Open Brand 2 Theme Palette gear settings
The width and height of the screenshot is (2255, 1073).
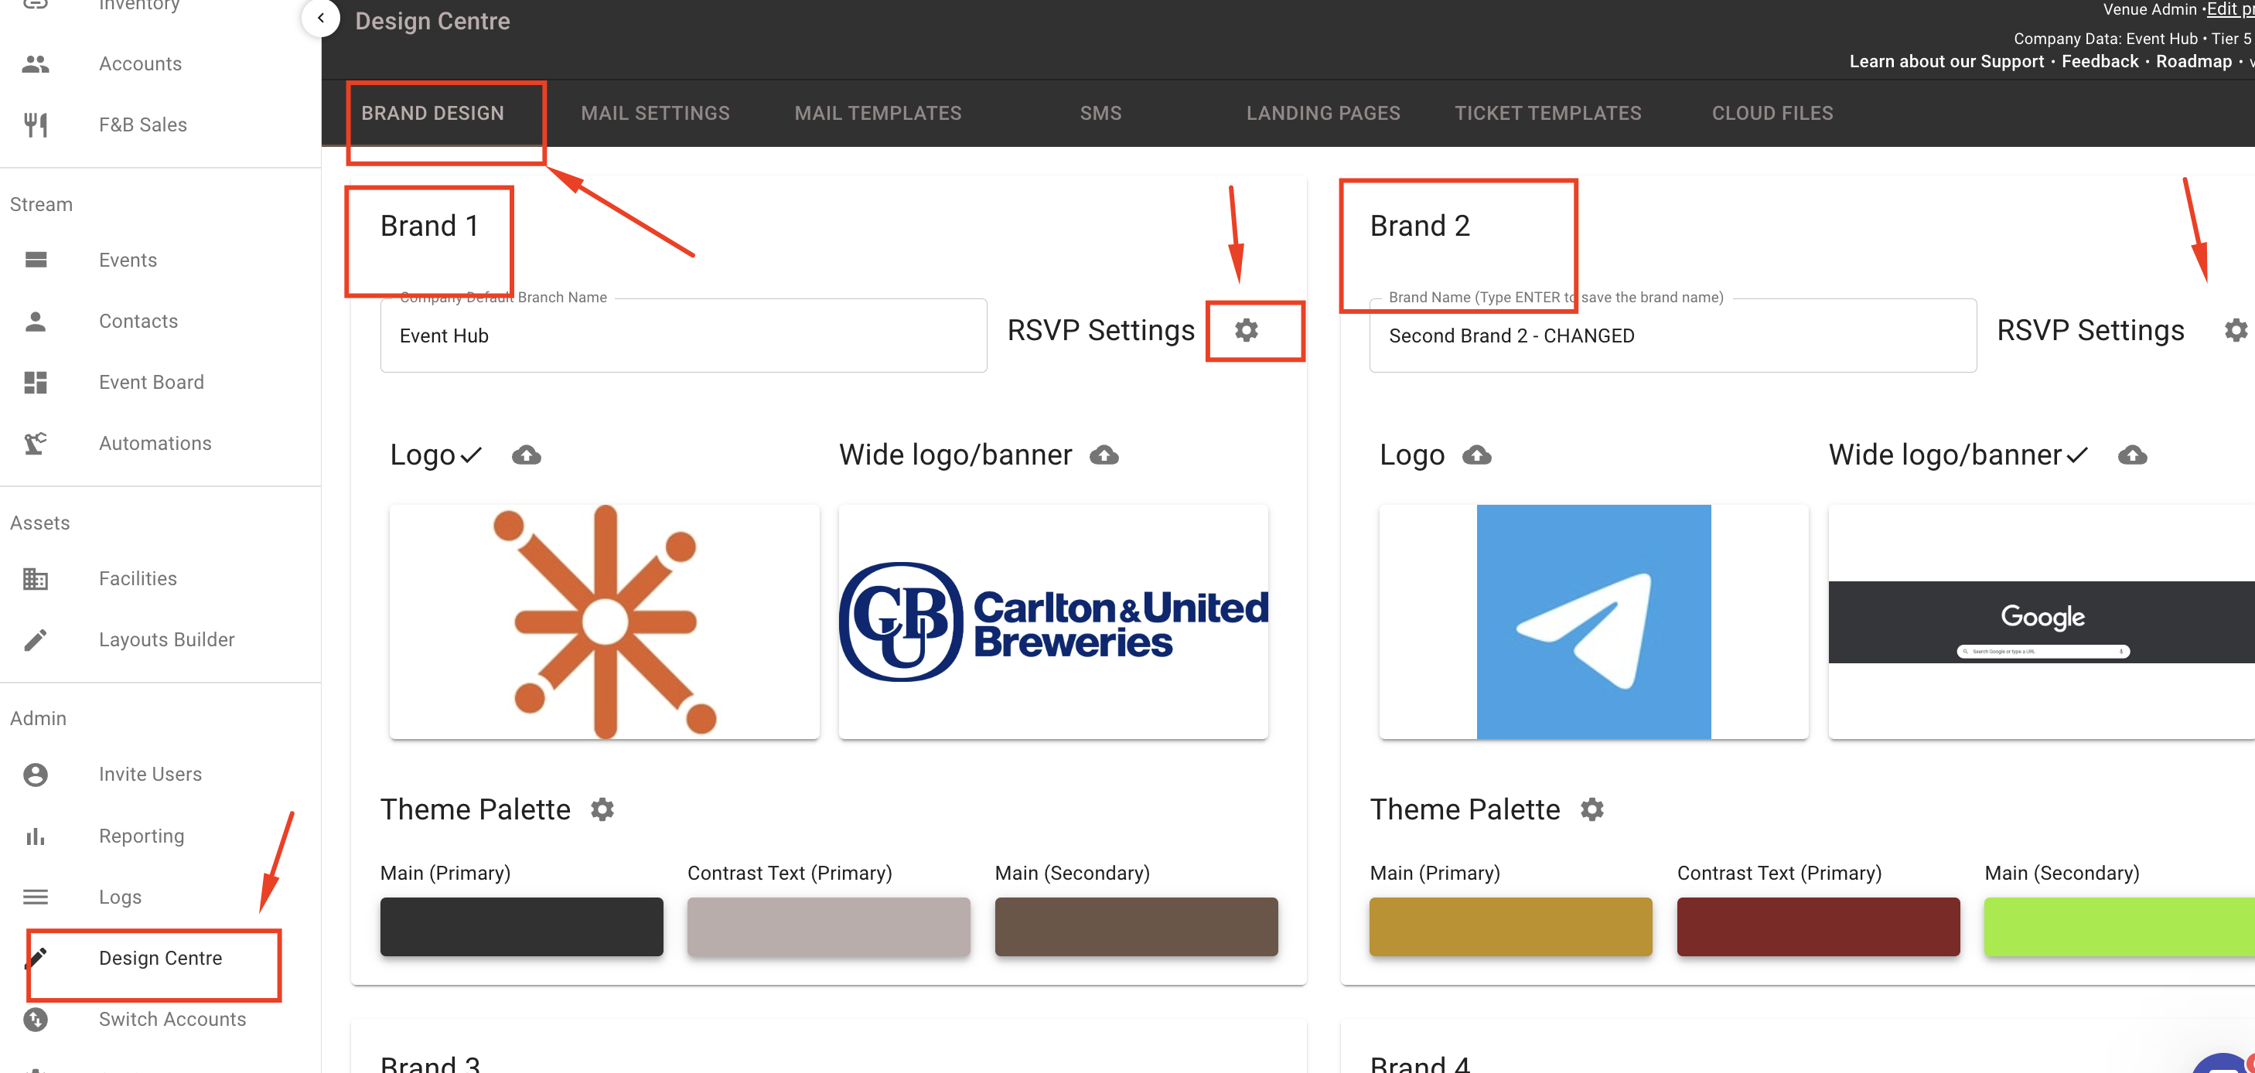point(1591,809)
